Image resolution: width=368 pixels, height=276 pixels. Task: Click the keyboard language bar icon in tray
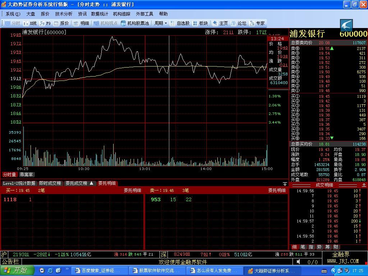click(x=324, y=271)
